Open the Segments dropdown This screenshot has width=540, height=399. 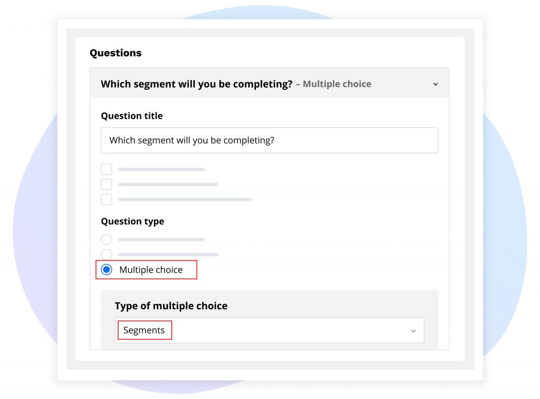click(269, 330)
